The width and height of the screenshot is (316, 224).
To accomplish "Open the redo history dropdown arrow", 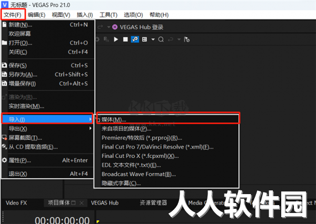I will 108,27.
